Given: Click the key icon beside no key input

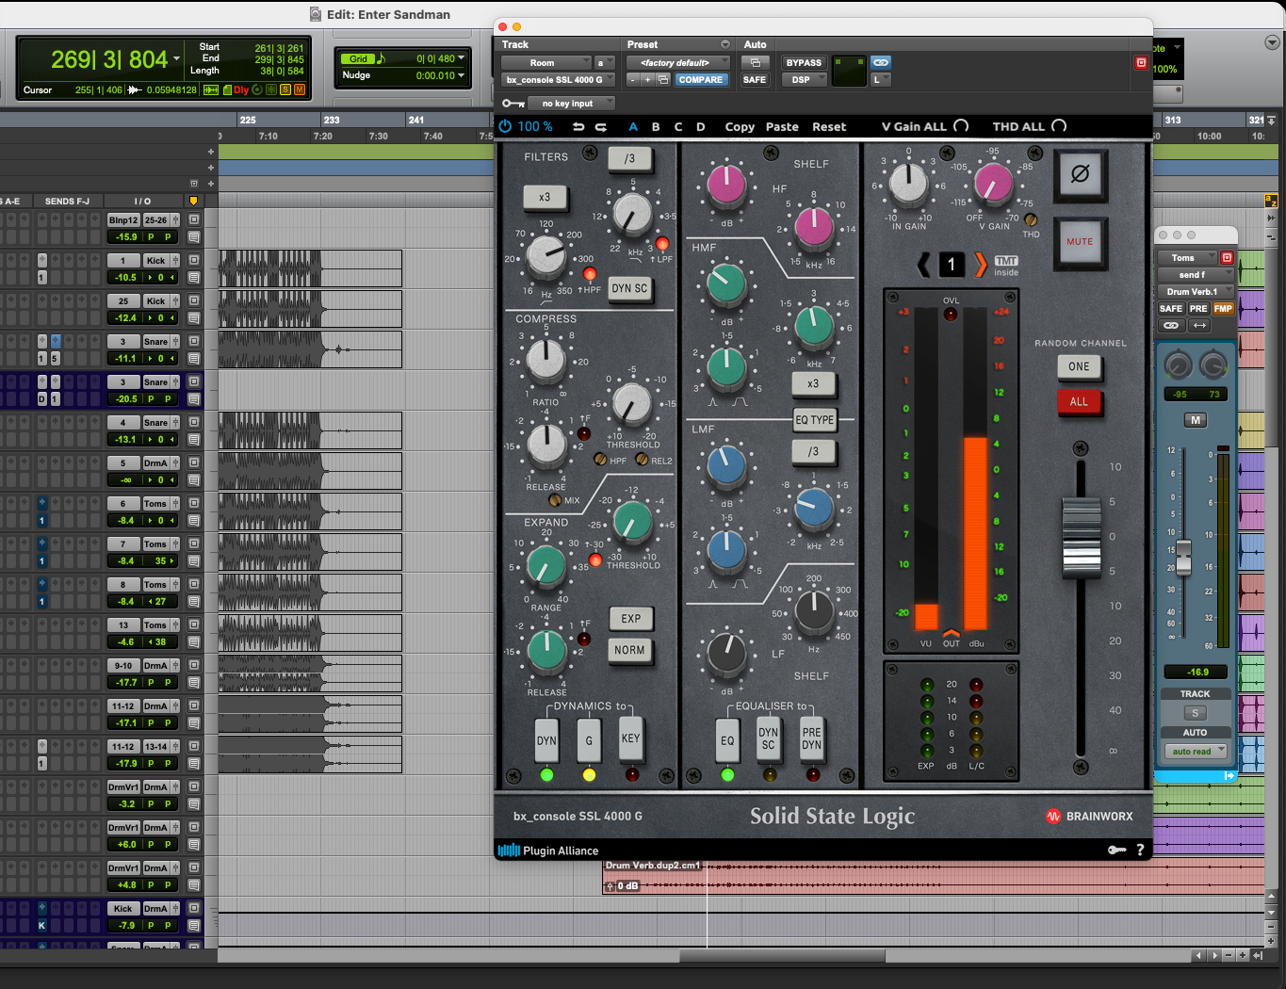Looking at the screenshot, I should pyautogui.click(x=513, y=104).
